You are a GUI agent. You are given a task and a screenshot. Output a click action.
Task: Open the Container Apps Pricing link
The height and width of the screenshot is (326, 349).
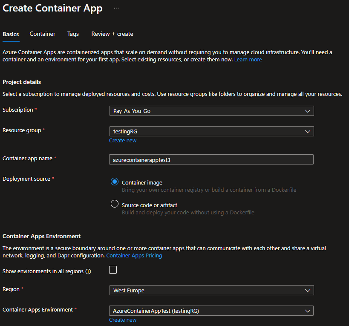coord(134,256)
